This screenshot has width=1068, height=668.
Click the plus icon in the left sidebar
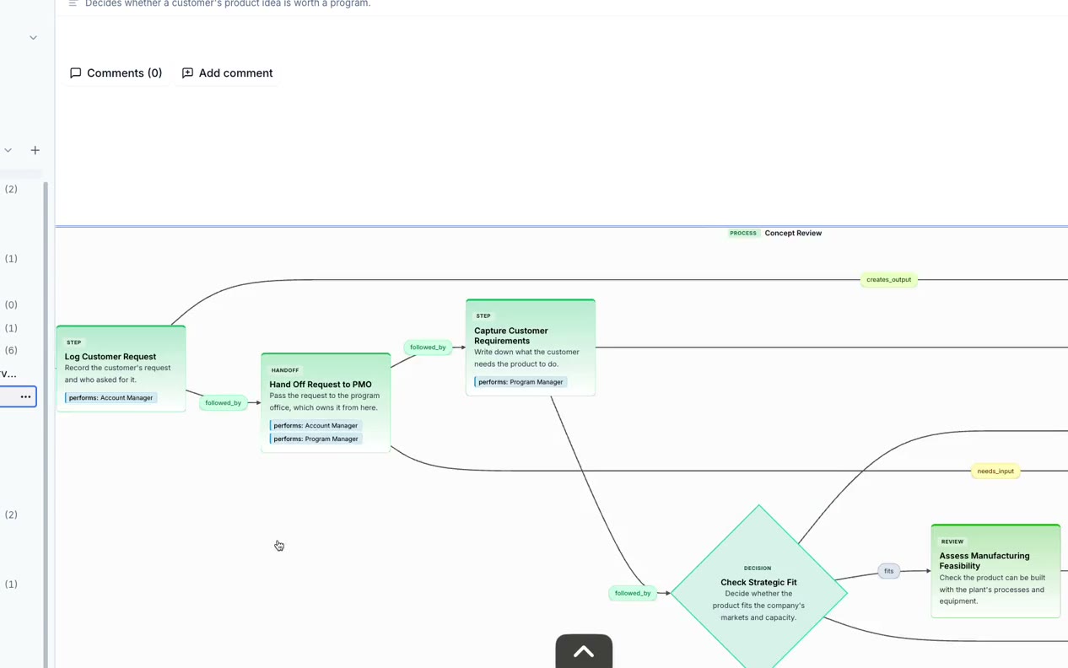[35, 150]
